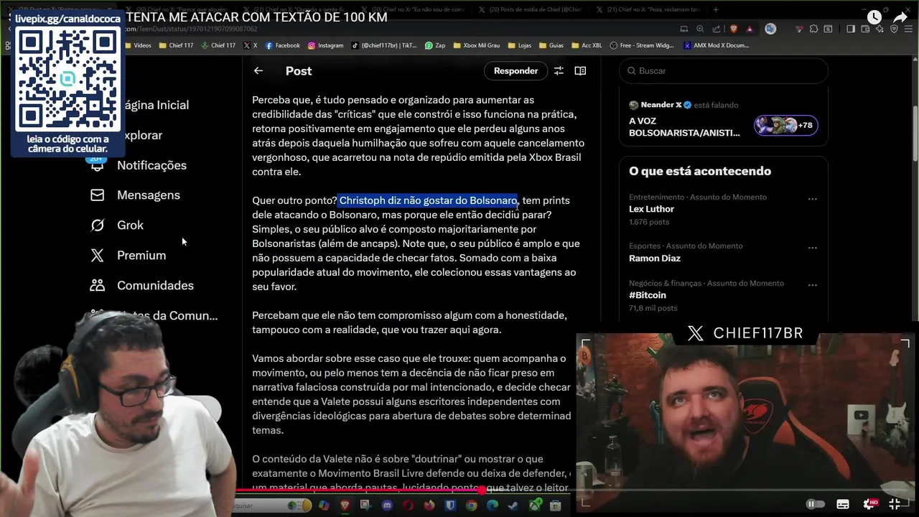
Task: Open the Brave sidebar panel icon
Action: 850,29
